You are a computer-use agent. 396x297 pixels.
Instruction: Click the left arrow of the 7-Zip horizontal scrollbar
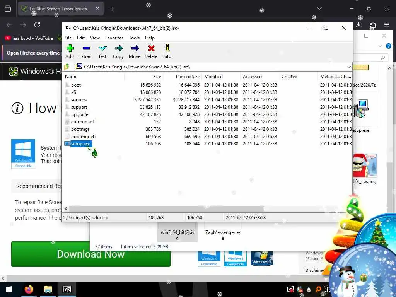point(66,208)
